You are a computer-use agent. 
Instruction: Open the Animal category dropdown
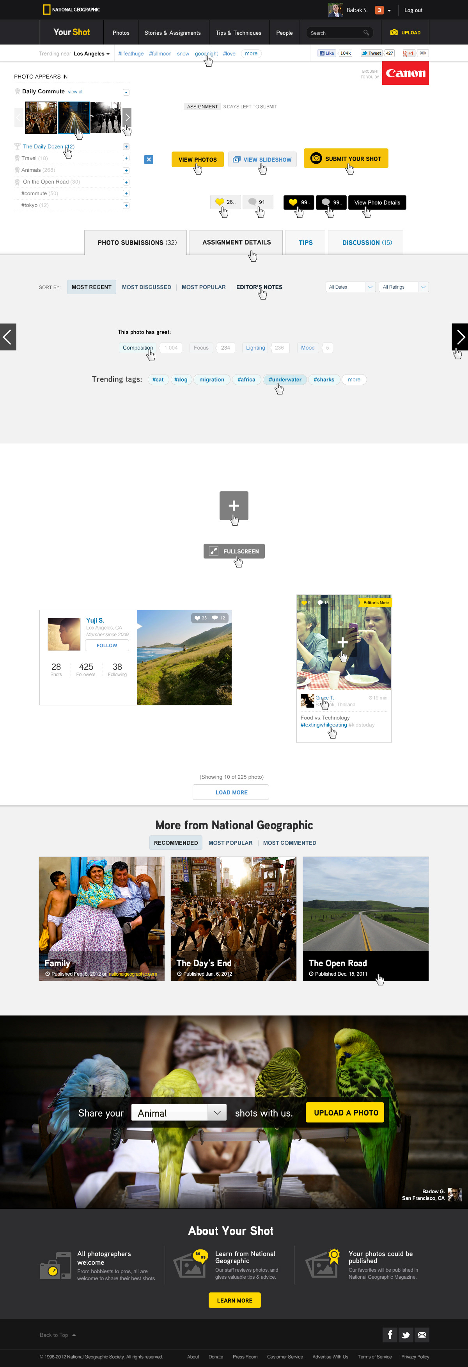[179, 1112]
